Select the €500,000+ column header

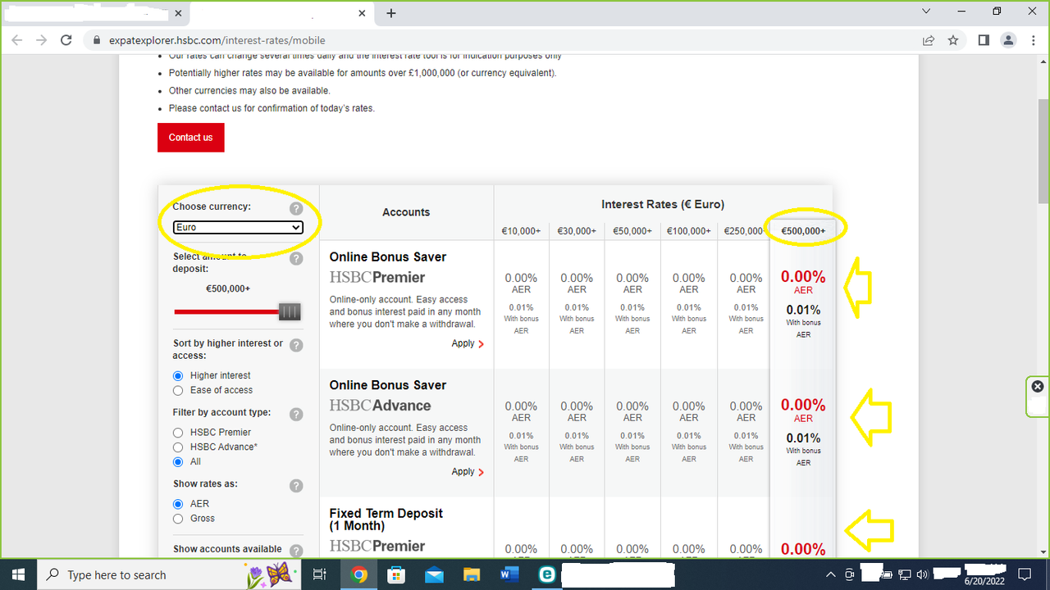803,231
